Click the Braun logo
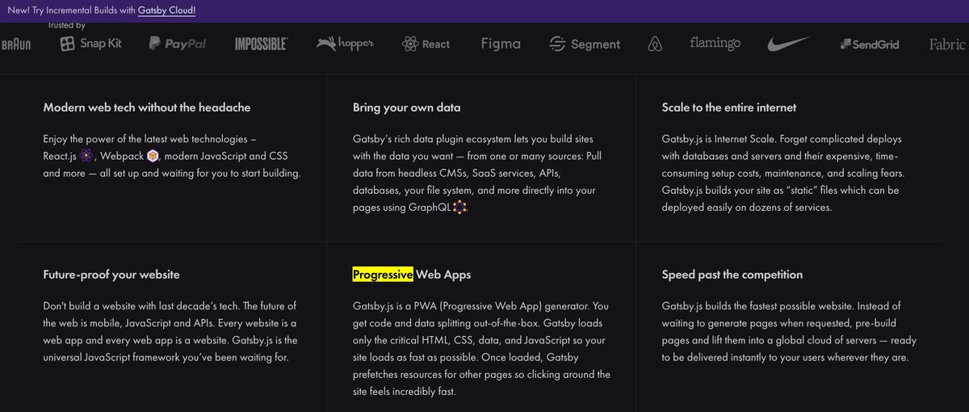Image resolution: width=969 pixels, height=412 pixels. [x=15, y=44]
